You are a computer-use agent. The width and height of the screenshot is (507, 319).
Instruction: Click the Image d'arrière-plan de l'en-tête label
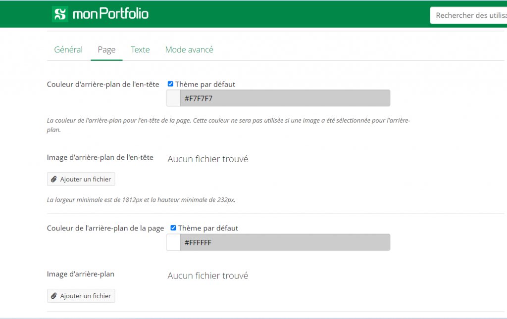(x=100, y=157)
